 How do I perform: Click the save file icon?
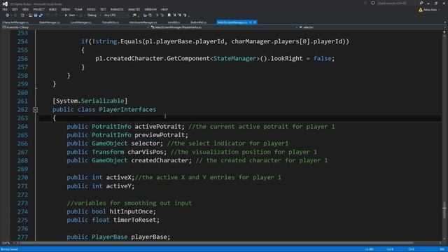click(36, 15)
